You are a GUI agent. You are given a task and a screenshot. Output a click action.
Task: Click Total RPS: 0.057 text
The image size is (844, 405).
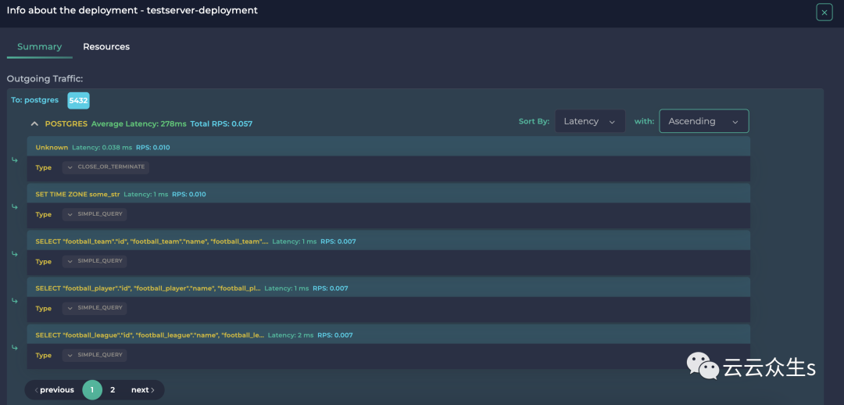point(221,124)
